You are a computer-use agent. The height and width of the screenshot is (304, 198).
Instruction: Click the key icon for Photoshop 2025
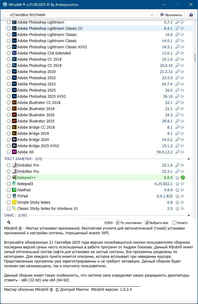click(177, 90)
